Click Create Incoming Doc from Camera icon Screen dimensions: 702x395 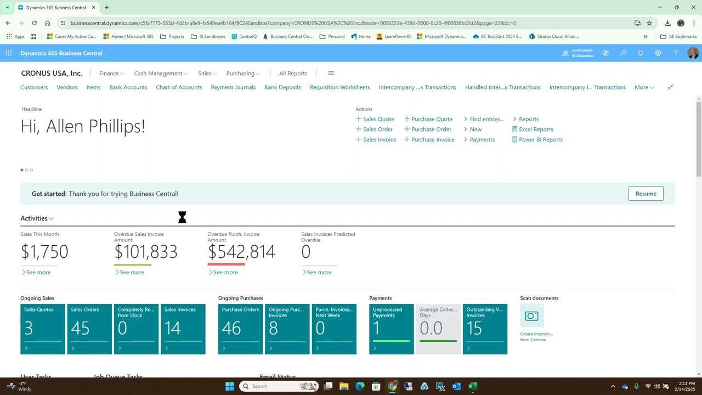pyautogui.click(x=531, y=316)
